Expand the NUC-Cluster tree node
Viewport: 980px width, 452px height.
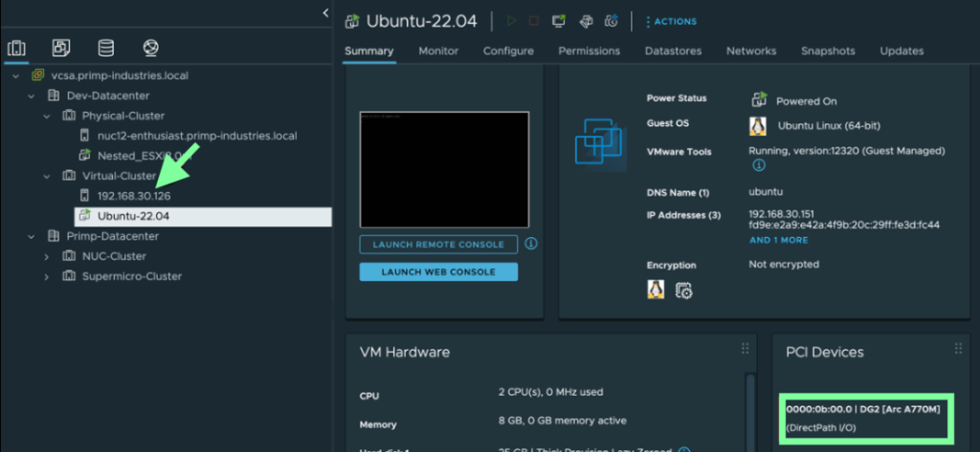[46, 256]
